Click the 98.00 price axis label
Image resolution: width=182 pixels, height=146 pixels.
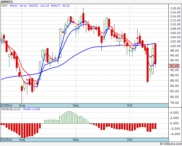[174, 51]
